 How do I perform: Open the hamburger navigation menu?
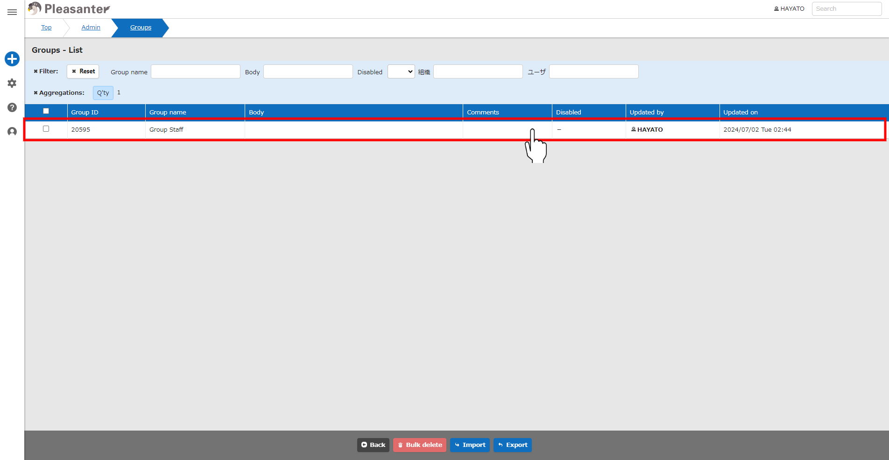(x=12, y=12)
